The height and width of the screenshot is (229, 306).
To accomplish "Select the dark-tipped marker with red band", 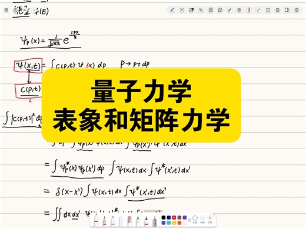I will (x=147, y=221).
